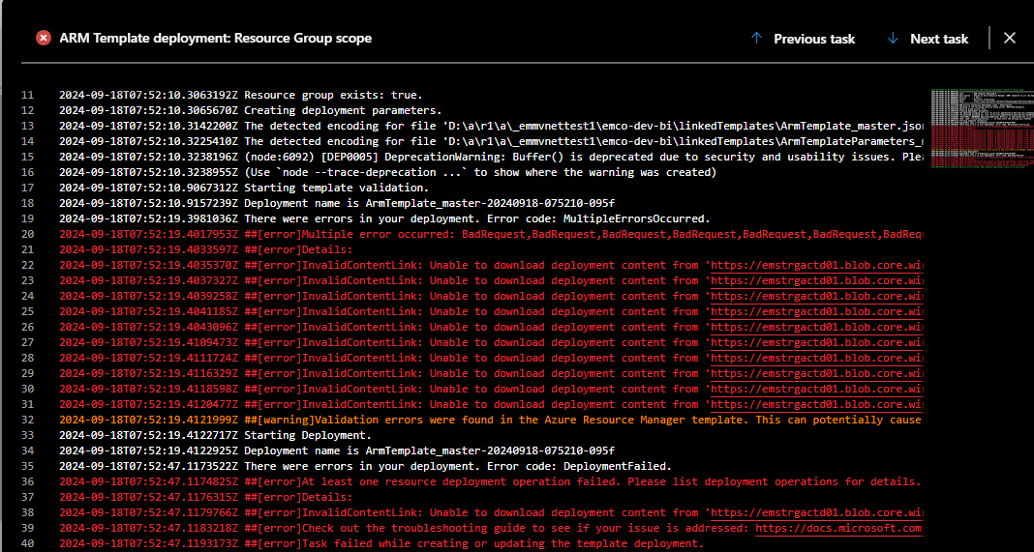
Task: Open blob link on log line 24
Action: [x=817, y=297]
